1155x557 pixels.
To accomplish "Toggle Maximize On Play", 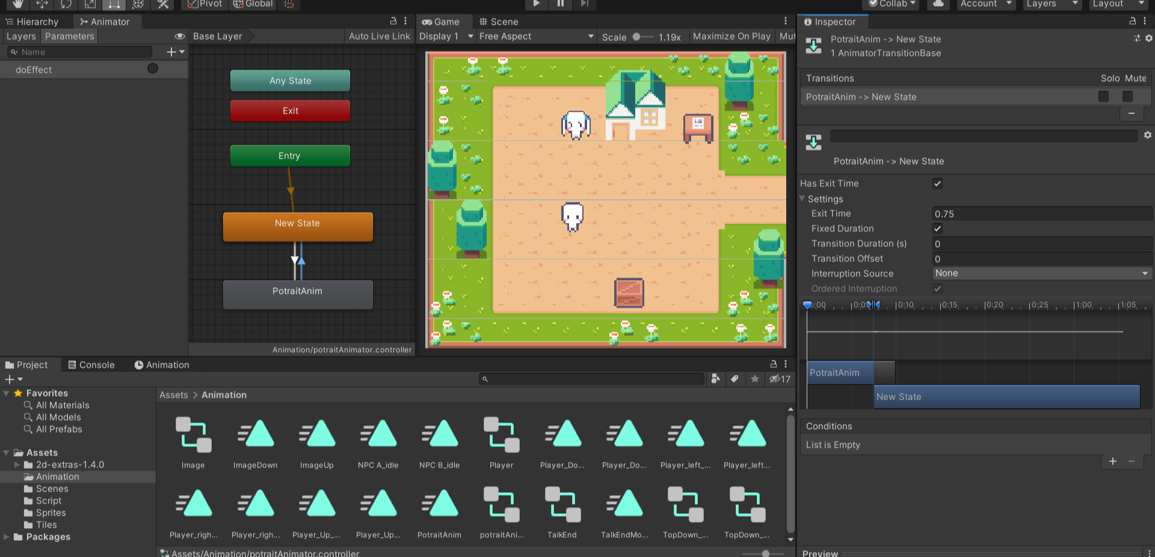I will (x=731, y=36).
